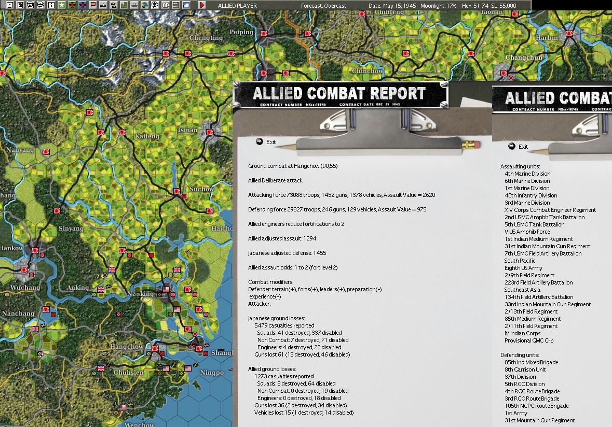Select the Japanese flag marker at Hankow

(x=35, y=250)
